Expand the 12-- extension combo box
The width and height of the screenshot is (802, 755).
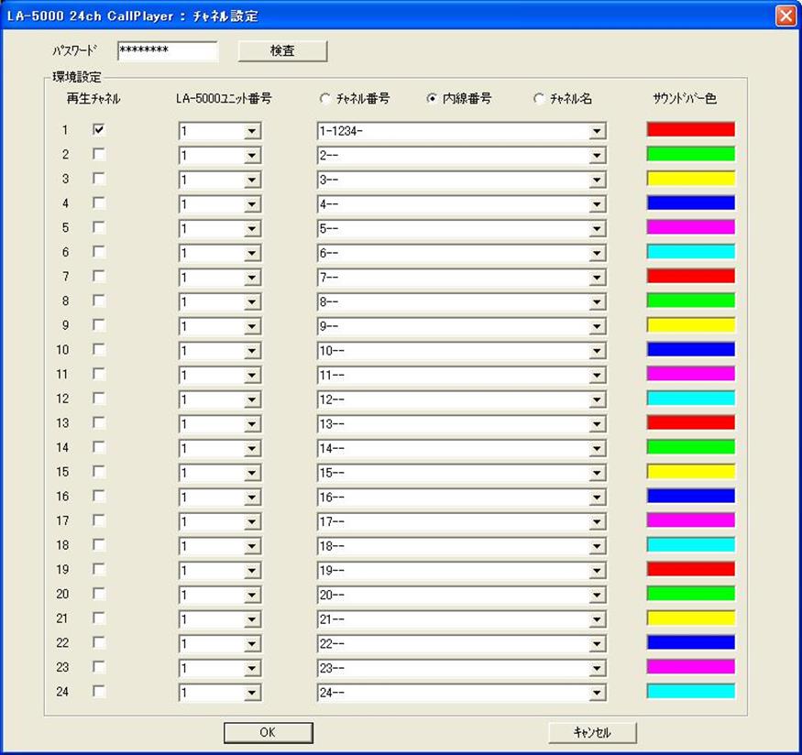click(597, 399)
